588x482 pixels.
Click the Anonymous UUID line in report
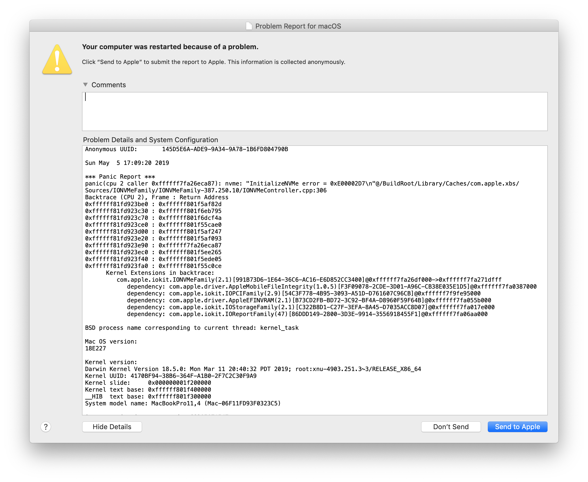click(186, 149)
